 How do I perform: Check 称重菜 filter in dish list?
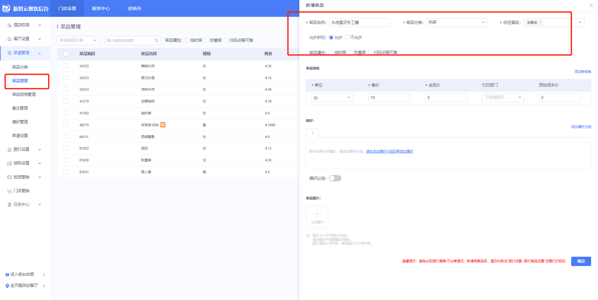coord(206,40)
